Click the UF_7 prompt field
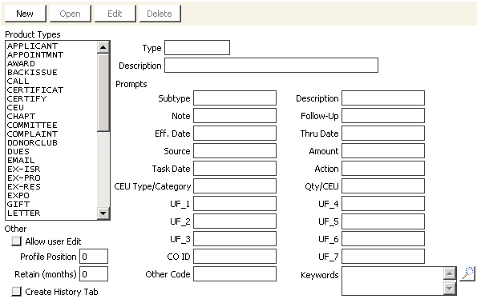This screenshot has width=477, height=299. tap(383, 257)
